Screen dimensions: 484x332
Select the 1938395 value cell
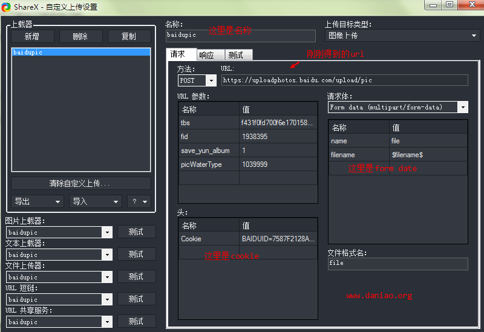[x=278, y=137]
